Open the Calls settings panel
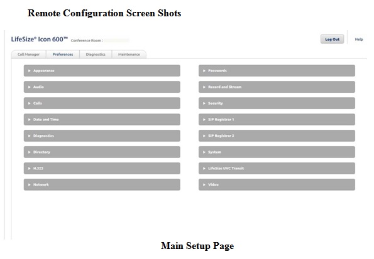Image resolution: width=374 pixels, height=259 pixels. coord(102,103)
